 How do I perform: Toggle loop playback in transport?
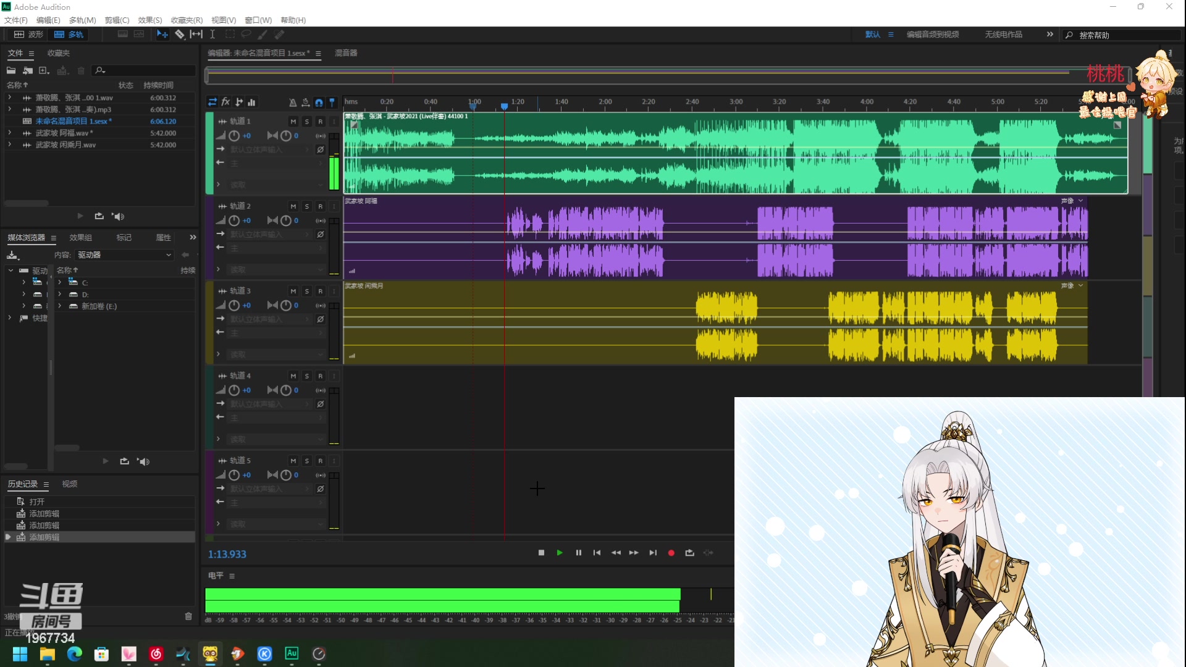[690, 553]
